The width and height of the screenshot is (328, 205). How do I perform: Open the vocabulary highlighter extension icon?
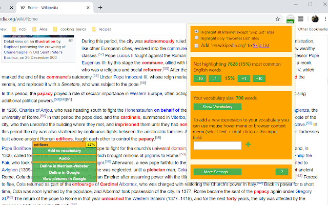[290, 19]
